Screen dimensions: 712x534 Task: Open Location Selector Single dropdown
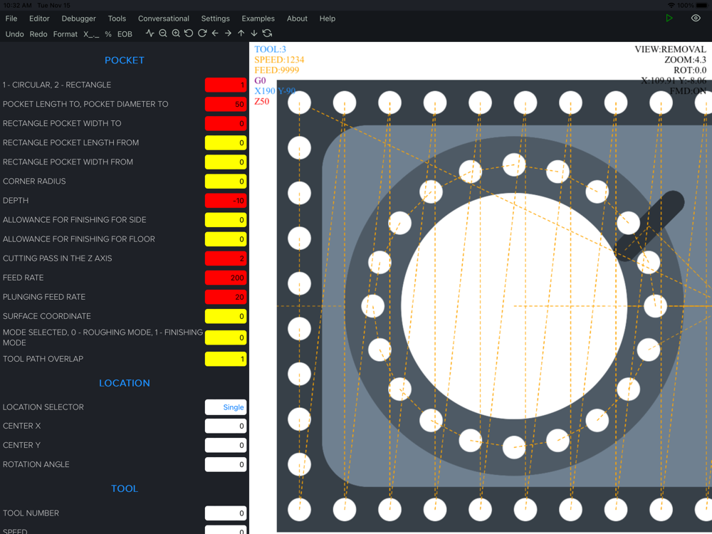pos(226,407)
